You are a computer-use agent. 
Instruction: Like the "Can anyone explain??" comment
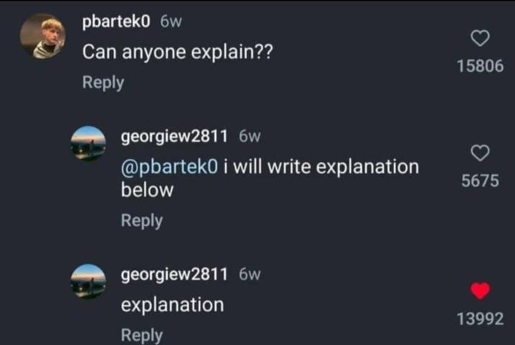pos(480,38)
